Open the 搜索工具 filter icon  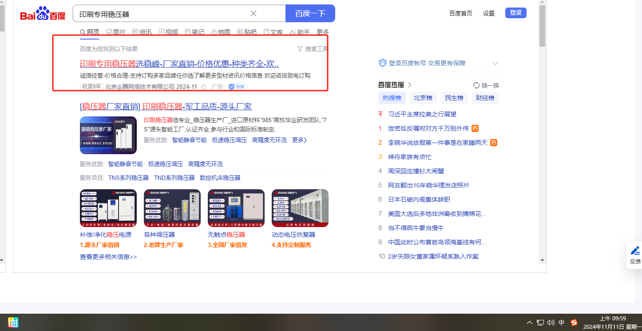[x=300, y=49]
